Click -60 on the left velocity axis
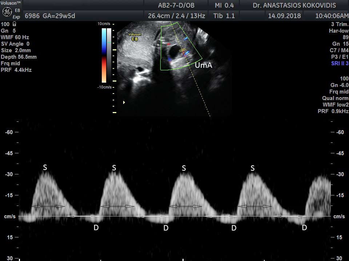 9,132
